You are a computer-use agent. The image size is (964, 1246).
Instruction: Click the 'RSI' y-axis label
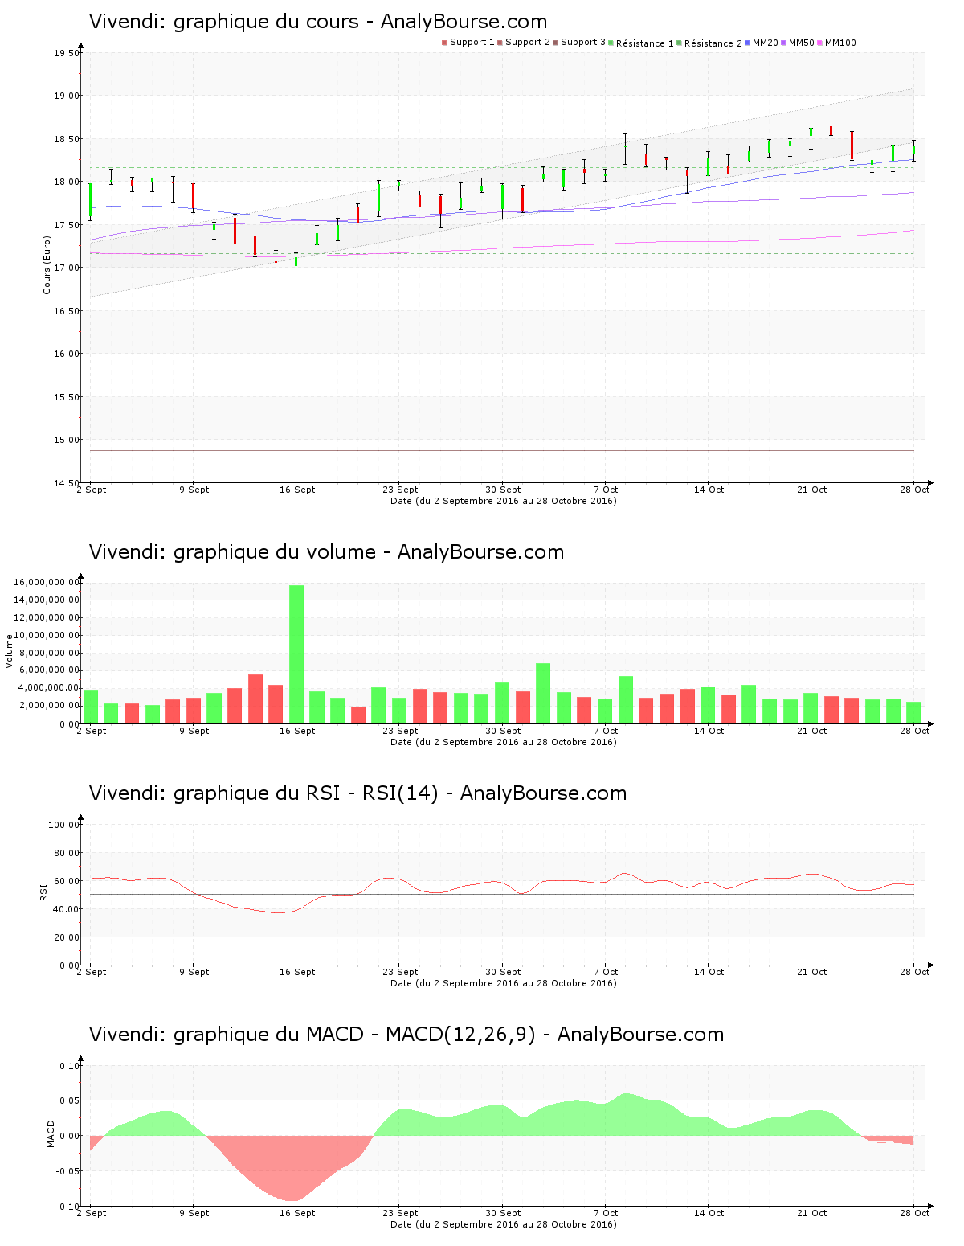point(43,891)
